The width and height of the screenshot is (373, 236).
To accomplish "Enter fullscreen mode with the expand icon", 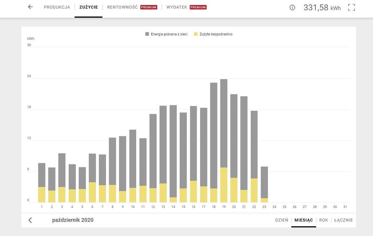I will point(351,7).
